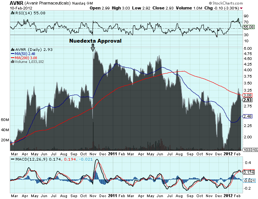
Task: Click the 2012 year label beneath the volume bars
Action: 228,154
